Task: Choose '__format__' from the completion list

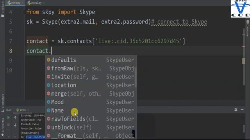Action: tap(91, 136)
